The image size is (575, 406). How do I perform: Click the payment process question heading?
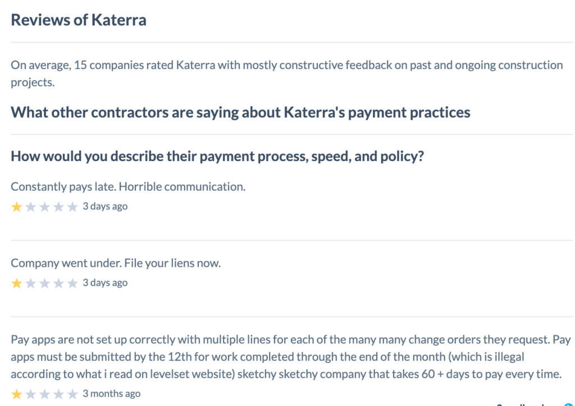217,156
